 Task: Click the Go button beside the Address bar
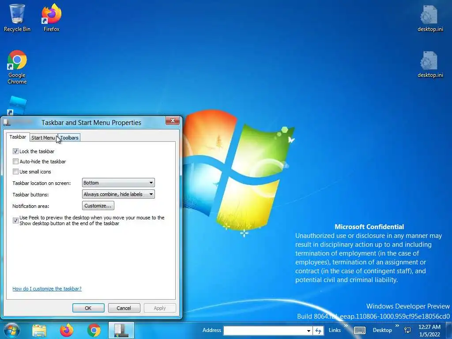[x=318, y=331]
